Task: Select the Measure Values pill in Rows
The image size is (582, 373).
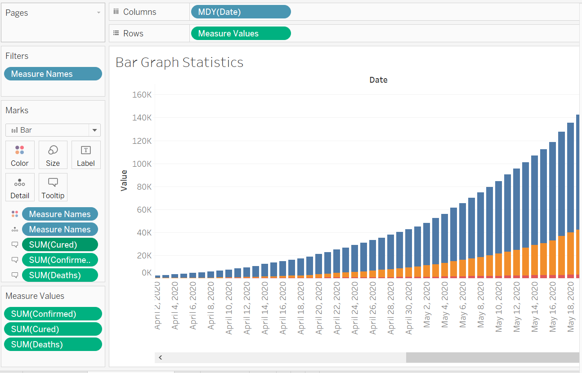Action: click(x=241, y=34)
